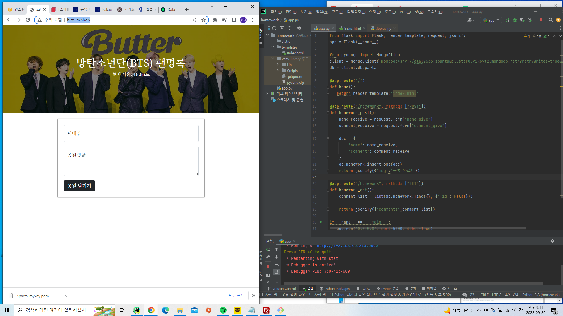Collapse the homework project root folder
The height and width of the screenshot is (316, 563).
click(x=267, y=35)
